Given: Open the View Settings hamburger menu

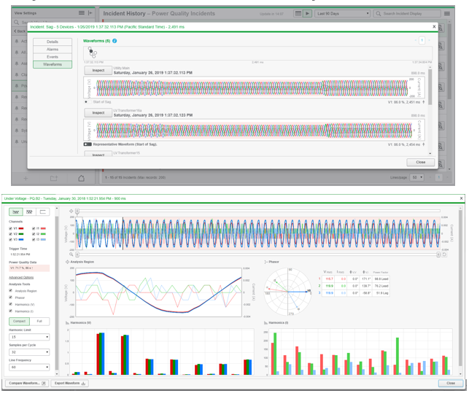Looking at the screenshot, I should tap(82, 13).
